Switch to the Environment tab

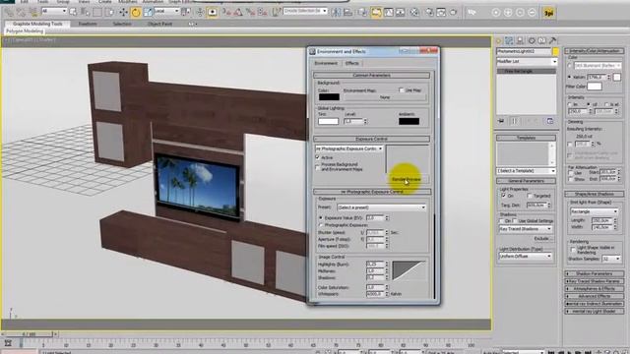point(326,63)
